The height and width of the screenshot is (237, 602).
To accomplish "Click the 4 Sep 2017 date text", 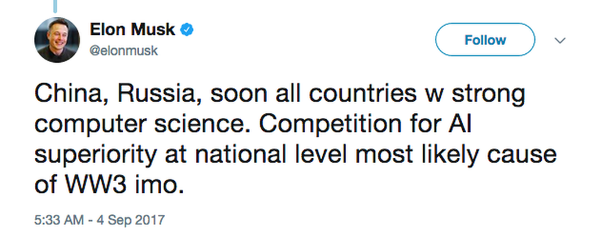I will (x=129, y=220).
